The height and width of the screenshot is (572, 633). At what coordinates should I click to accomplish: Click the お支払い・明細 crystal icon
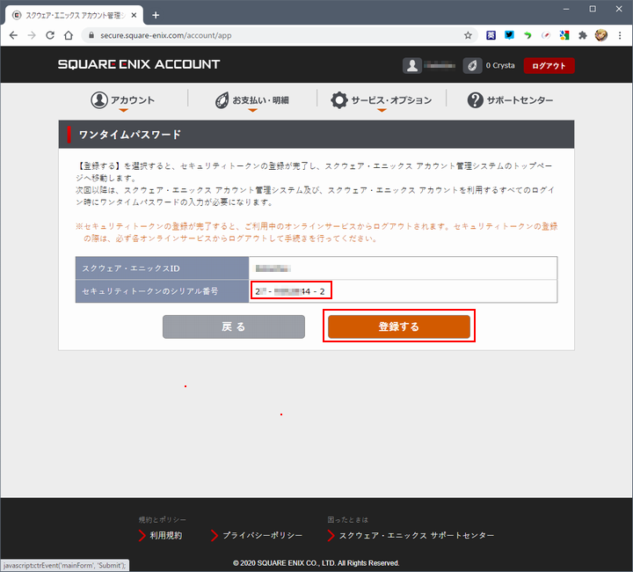(222, 99)
